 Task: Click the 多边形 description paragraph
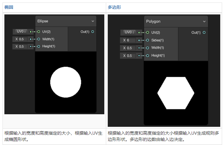(163, 136)
